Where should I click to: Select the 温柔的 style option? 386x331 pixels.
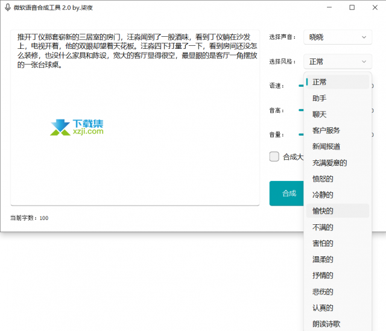pyautogui.click(x=338, y=259)
